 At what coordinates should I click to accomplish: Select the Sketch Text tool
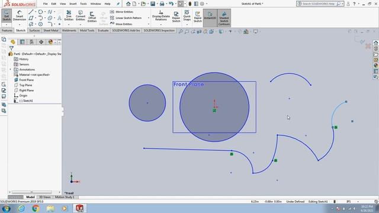[59, 18]
